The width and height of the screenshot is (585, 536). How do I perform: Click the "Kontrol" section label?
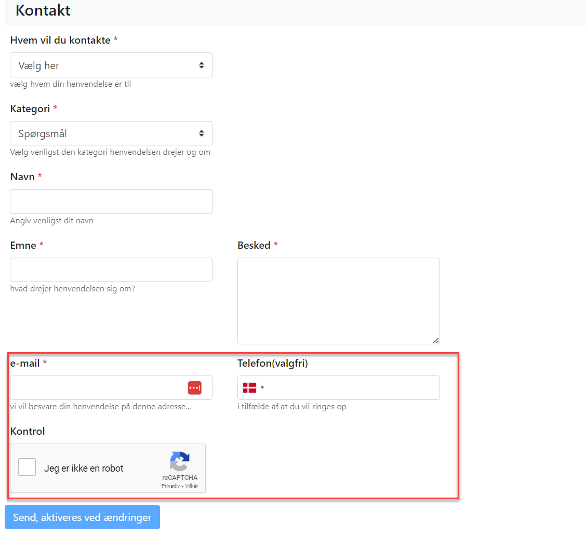point(28,431)
